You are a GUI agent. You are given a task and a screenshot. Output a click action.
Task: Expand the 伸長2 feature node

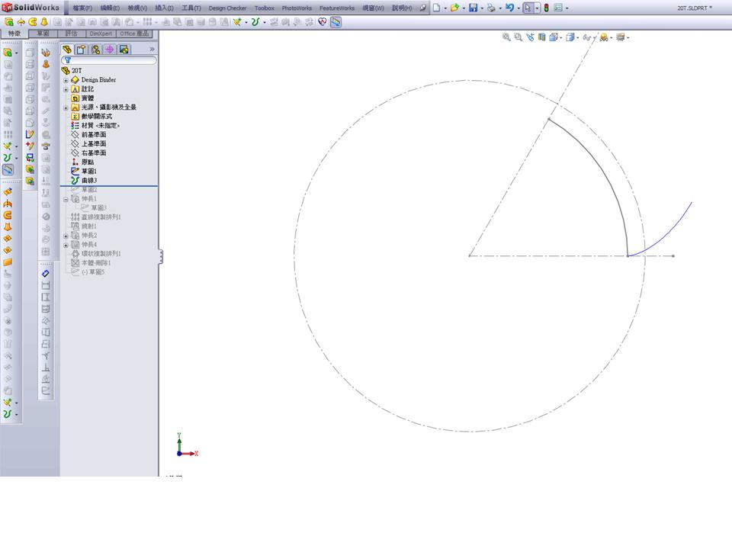tap(66, 236)
